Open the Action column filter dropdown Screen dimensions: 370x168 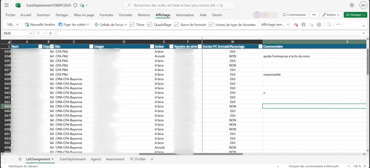pyautogui.click(x=171, y=46)
